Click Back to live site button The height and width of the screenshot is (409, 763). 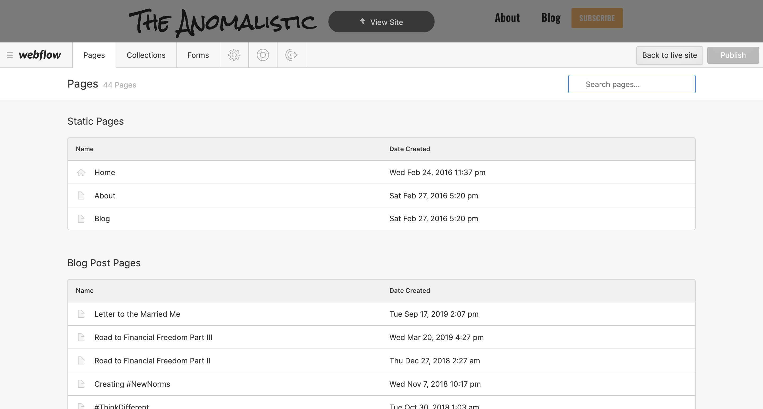tap(669, 55)
